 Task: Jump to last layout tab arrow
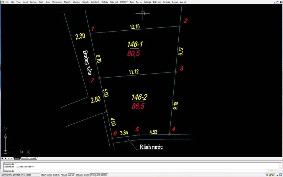pos(11,158)
